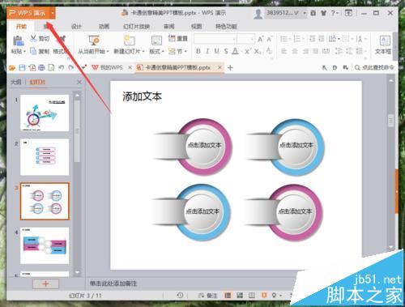The image size is (405, 307).
Task: Toggle Underline formatting
Action: (x=216, y=51)
